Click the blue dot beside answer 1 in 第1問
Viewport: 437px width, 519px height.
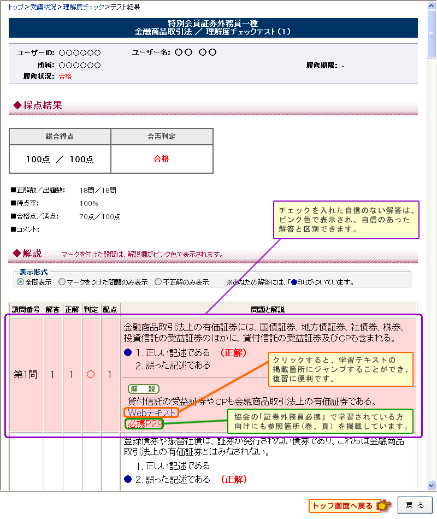tap(128, 353)
